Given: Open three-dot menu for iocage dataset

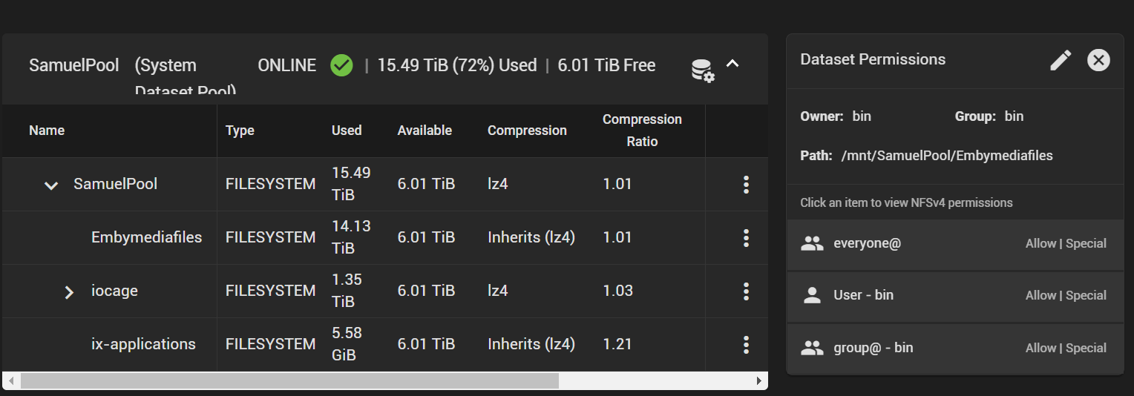Looking at the screenshot, I should pos(746,291).
